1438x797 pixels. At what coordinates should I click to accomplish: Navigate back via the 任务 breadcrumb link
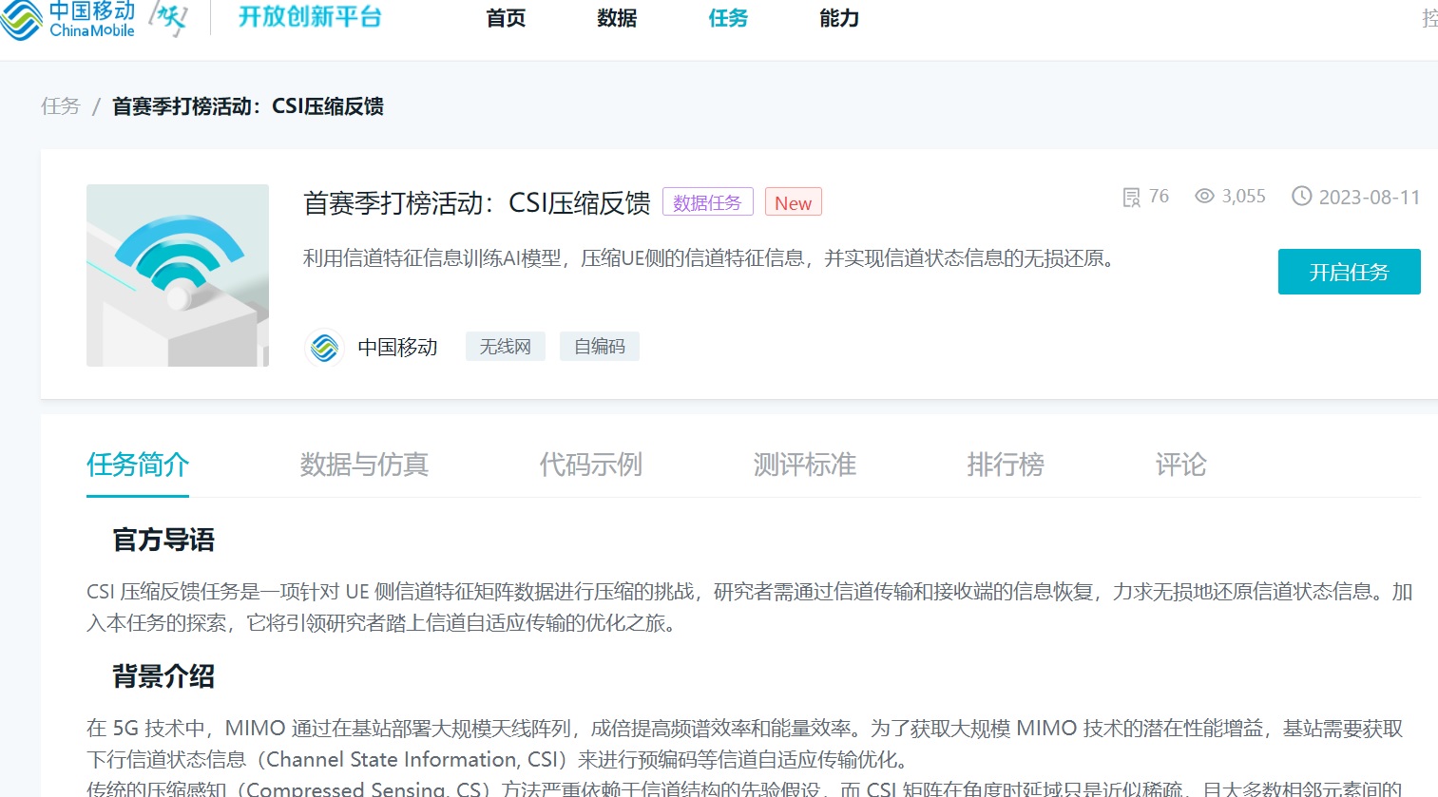pyautogui.click(x=60, y=105)
